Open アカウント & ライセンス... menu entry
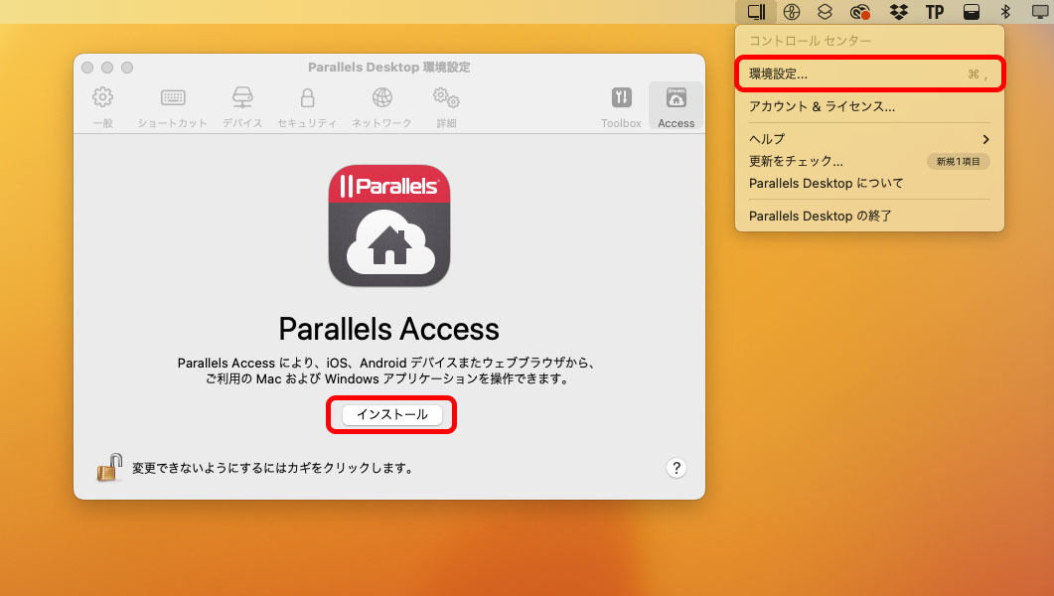This screenshot has width=1054, height=596. [870, 106]
